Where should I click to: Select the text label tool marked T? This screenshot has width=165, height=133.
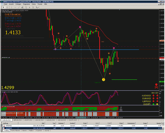[x=33, y=7]
